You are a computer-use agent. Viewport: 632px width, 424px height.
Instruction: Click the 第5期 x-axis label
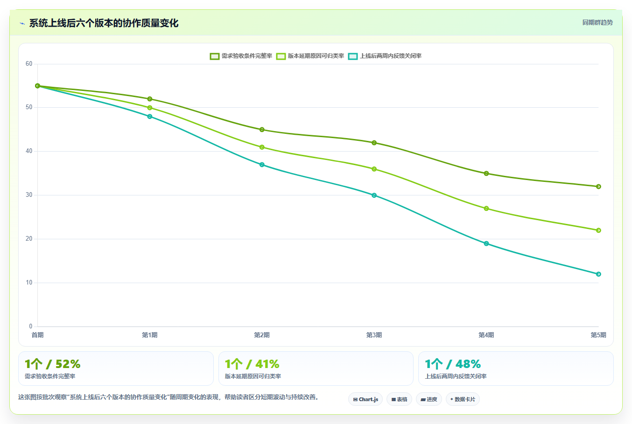pos(598,335)
